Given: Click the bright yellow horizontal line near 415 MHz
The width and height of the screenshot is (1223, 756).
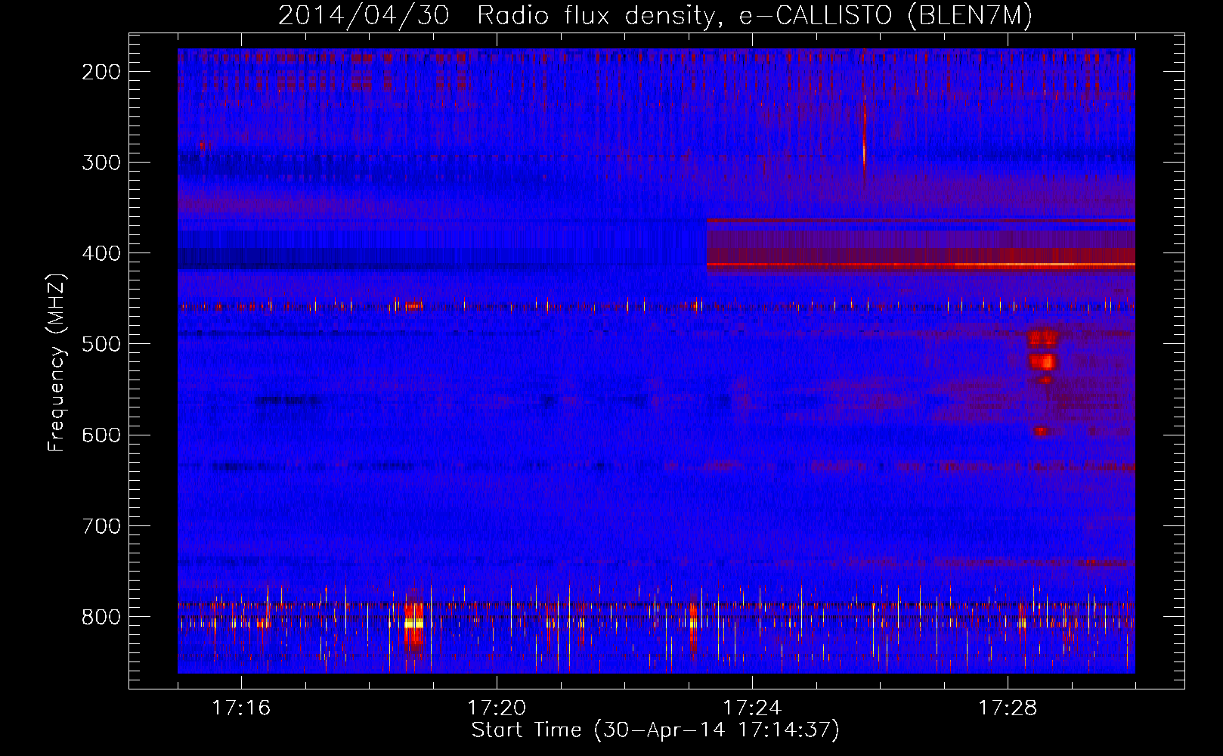Looking at the screenshot, I should (921, 265).
